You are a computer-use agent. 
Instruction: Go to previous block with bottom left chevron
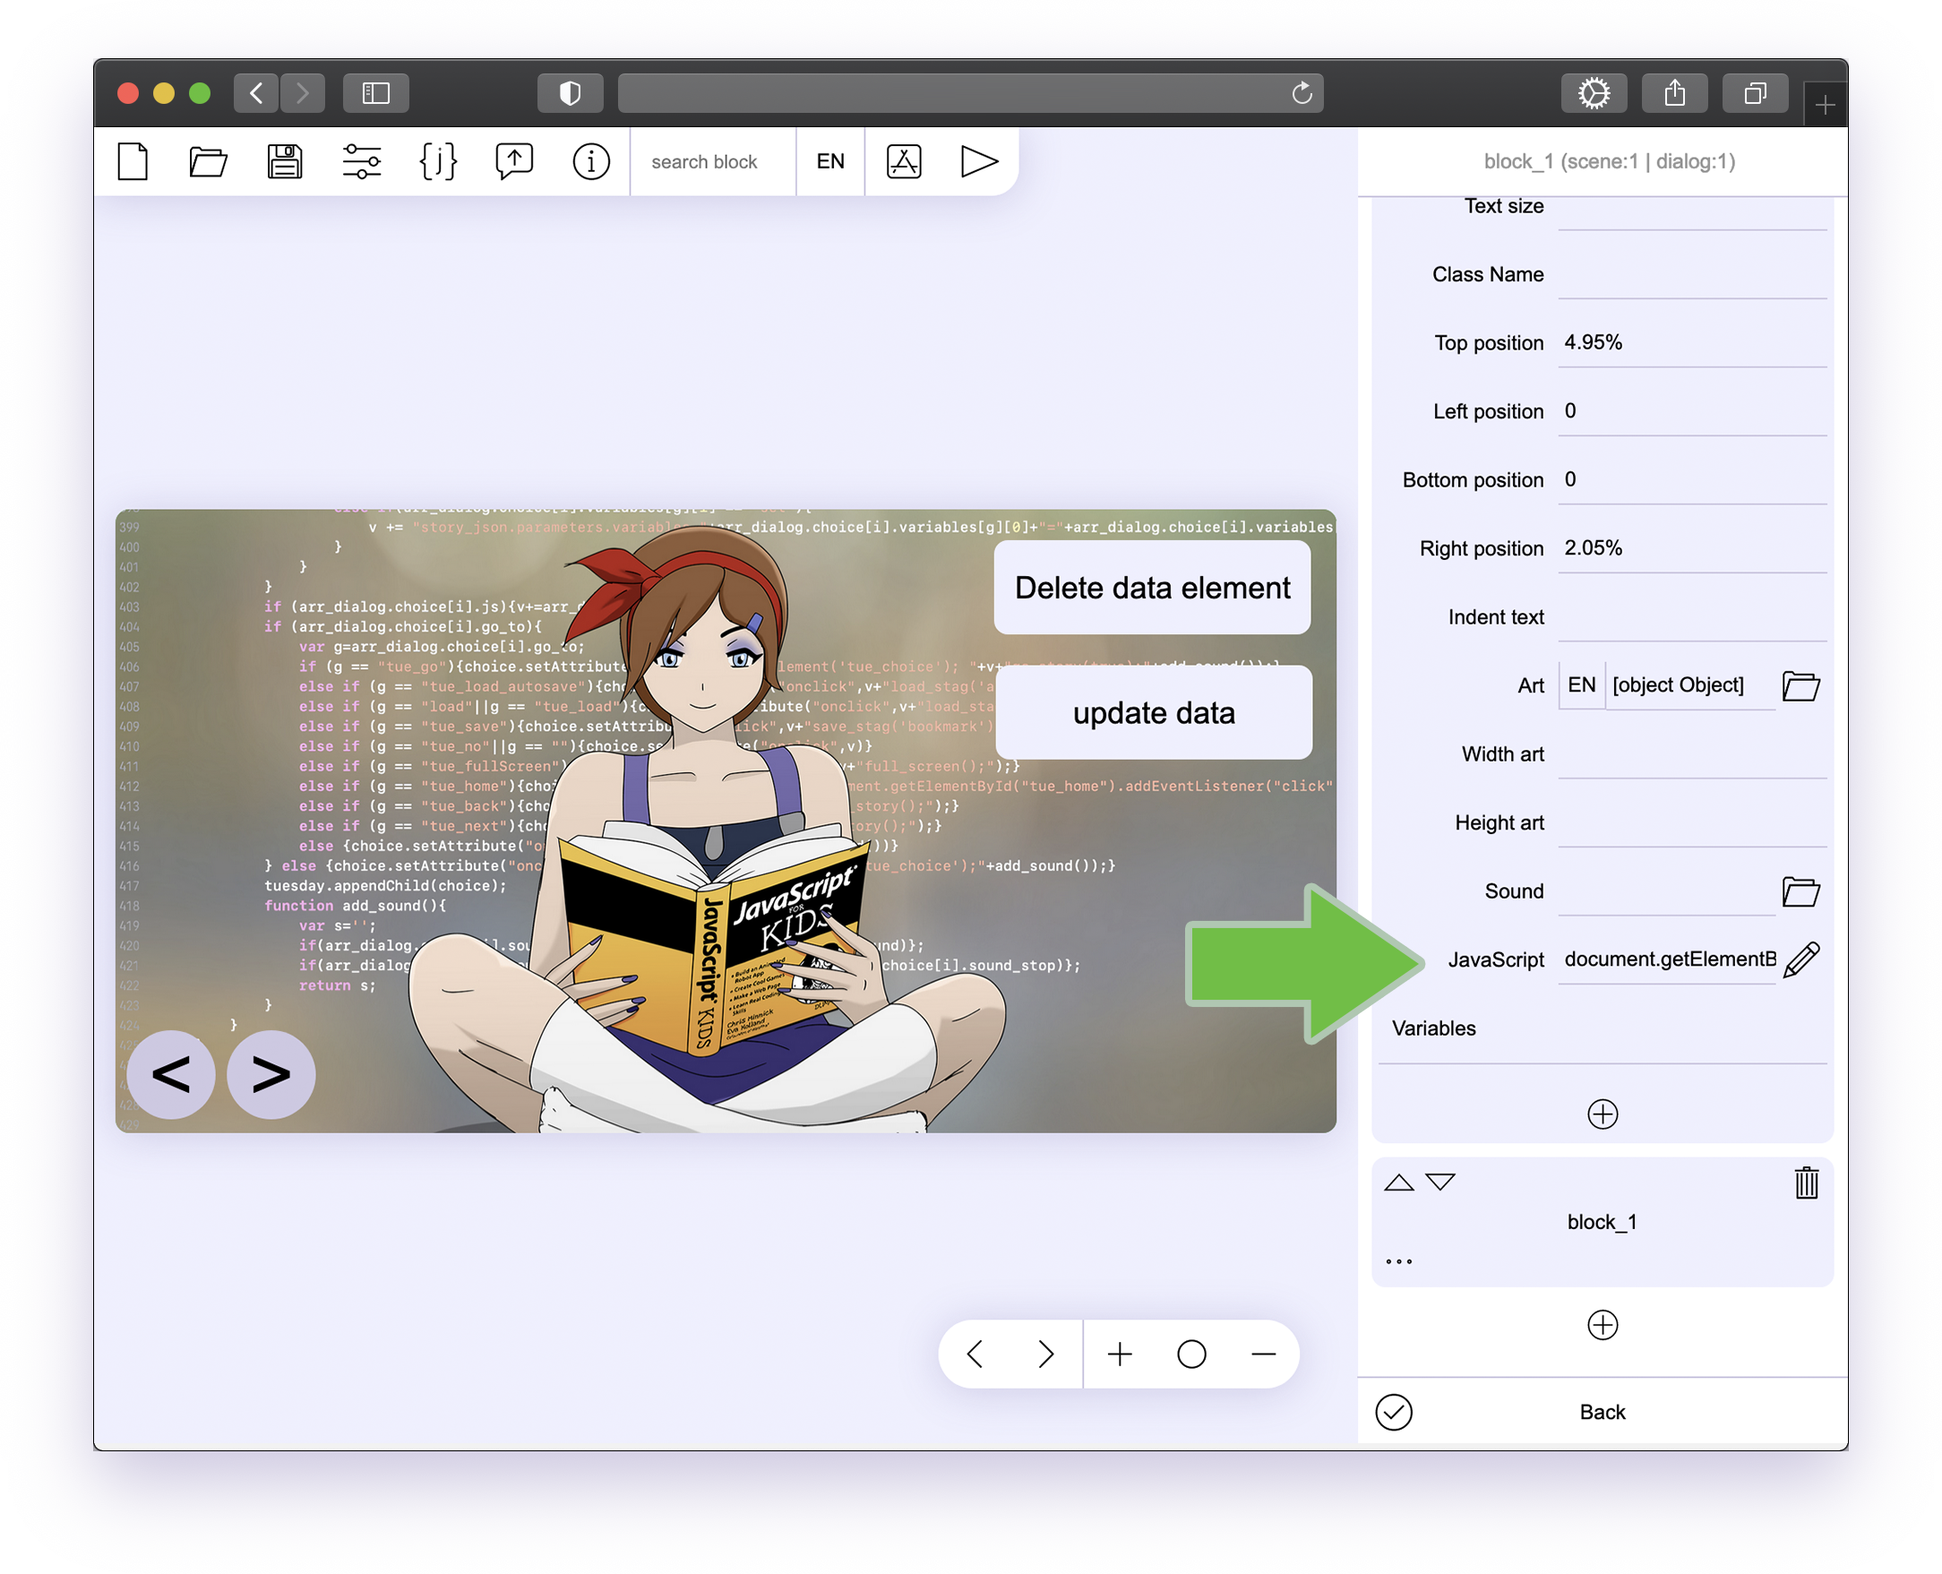tap(975, 1354)
